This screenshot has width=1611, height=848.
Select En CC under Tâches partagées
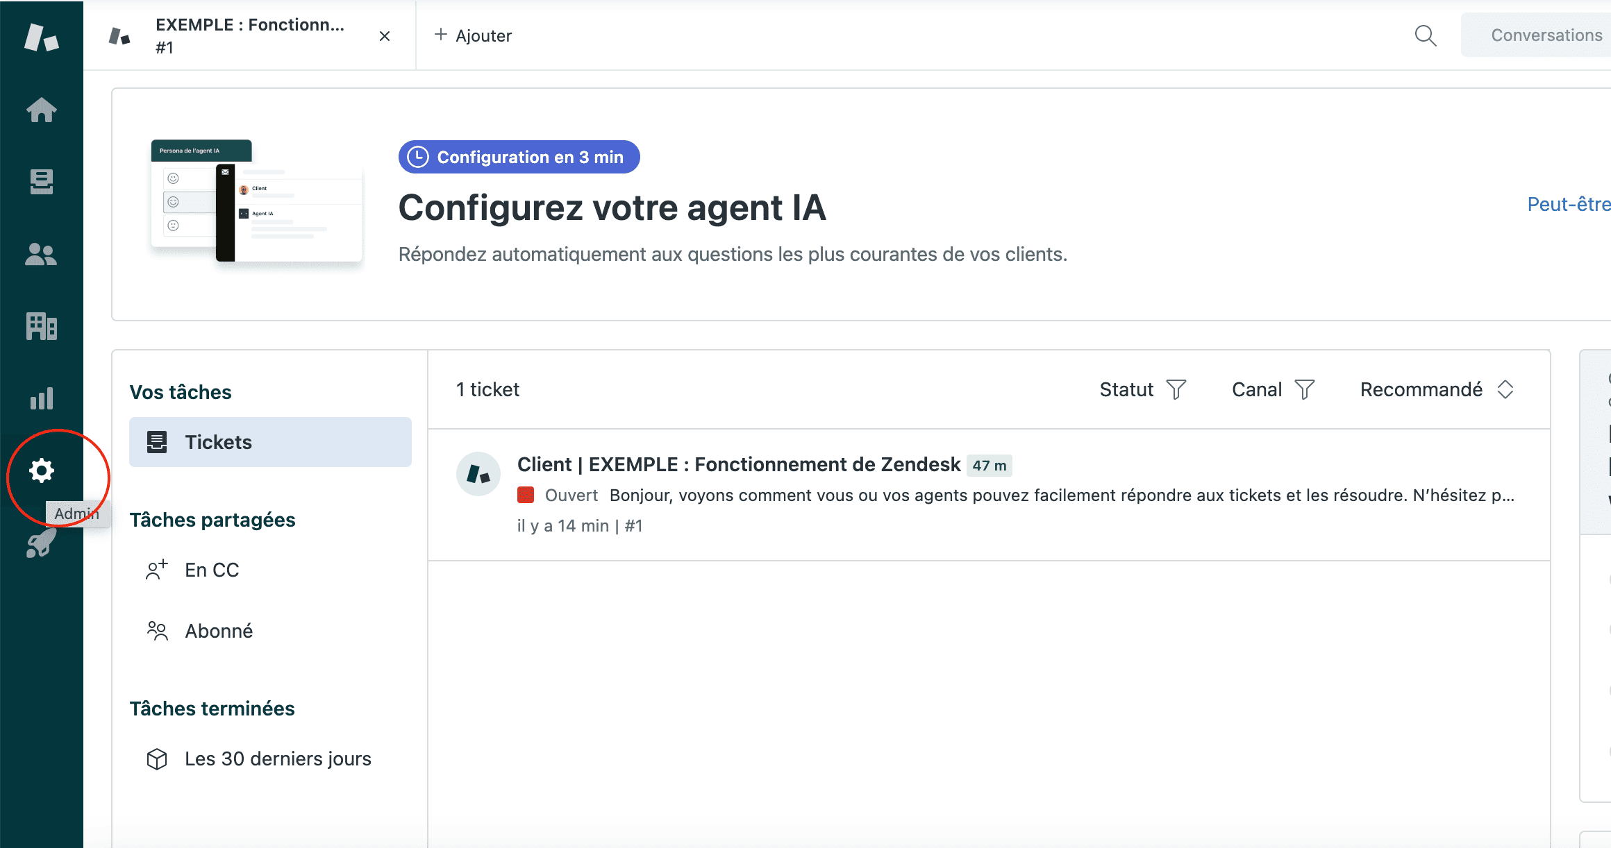tap(212, 570)
